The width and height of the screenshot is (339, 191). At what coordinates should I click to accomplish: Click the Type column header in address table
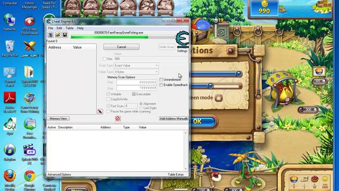126,127
